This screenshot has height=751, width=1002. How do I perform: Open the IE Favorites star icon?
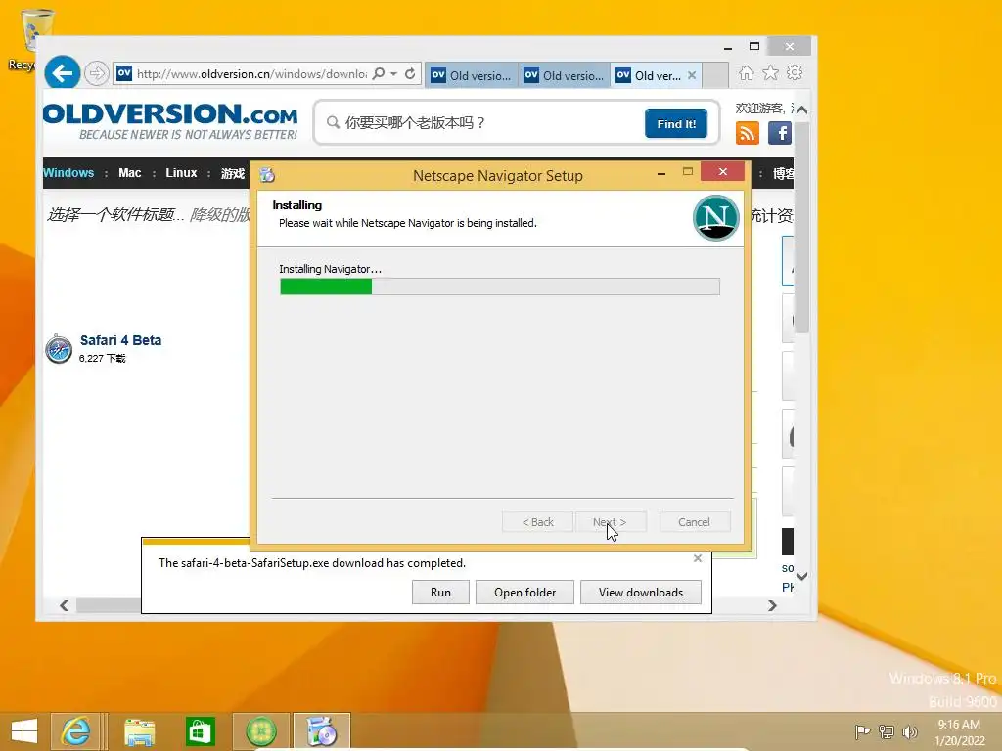(x=770, y=73)
